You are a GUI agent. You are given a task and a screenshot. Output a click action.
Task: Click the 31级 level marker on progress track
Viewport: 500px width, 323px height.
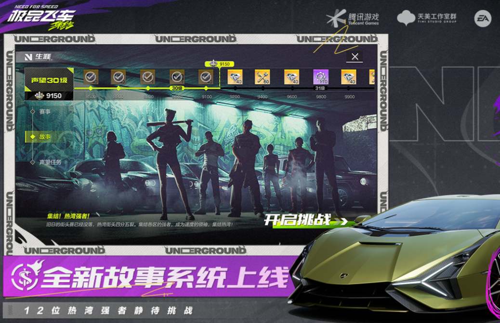pyautogui.click(x=320, y=88)
